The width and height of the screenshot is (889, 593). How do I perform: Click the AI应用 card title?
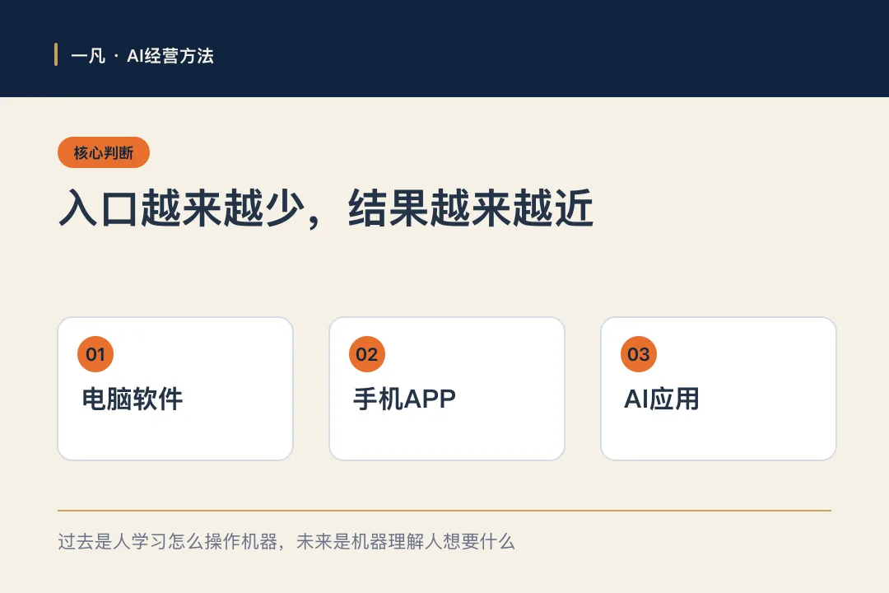click(x=662, y=399)
